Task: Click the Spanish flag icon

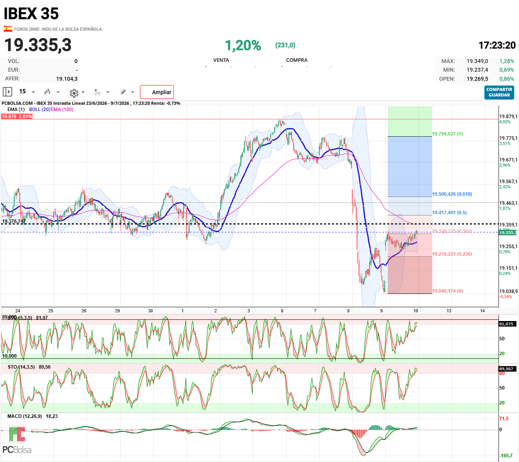Action: pyautogui.click(x=8, y=29)
